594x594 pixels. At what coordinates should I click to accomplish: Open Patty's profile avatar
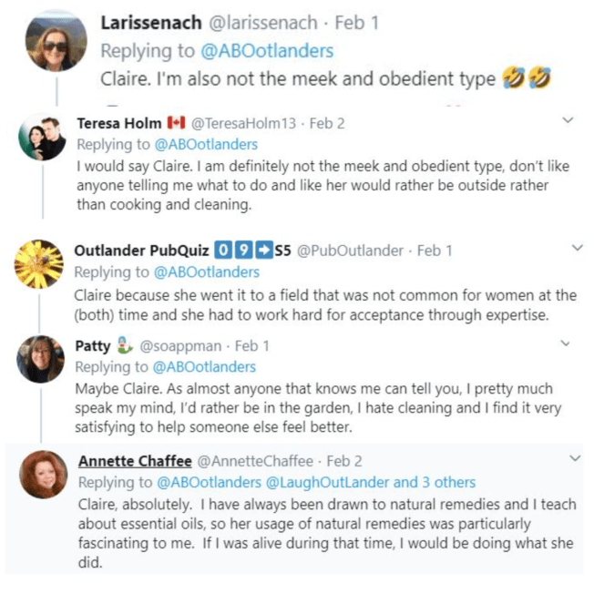pos(40,360)
